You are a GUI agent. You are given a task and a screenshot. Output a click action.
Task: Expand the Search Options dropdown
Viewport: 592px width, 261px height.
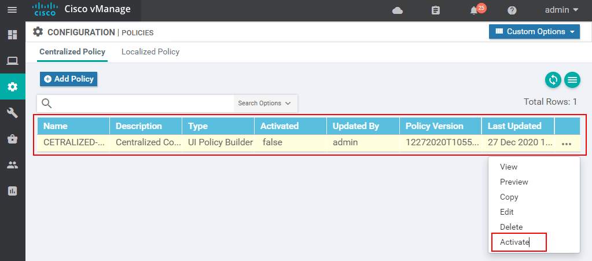click(264, 104)
